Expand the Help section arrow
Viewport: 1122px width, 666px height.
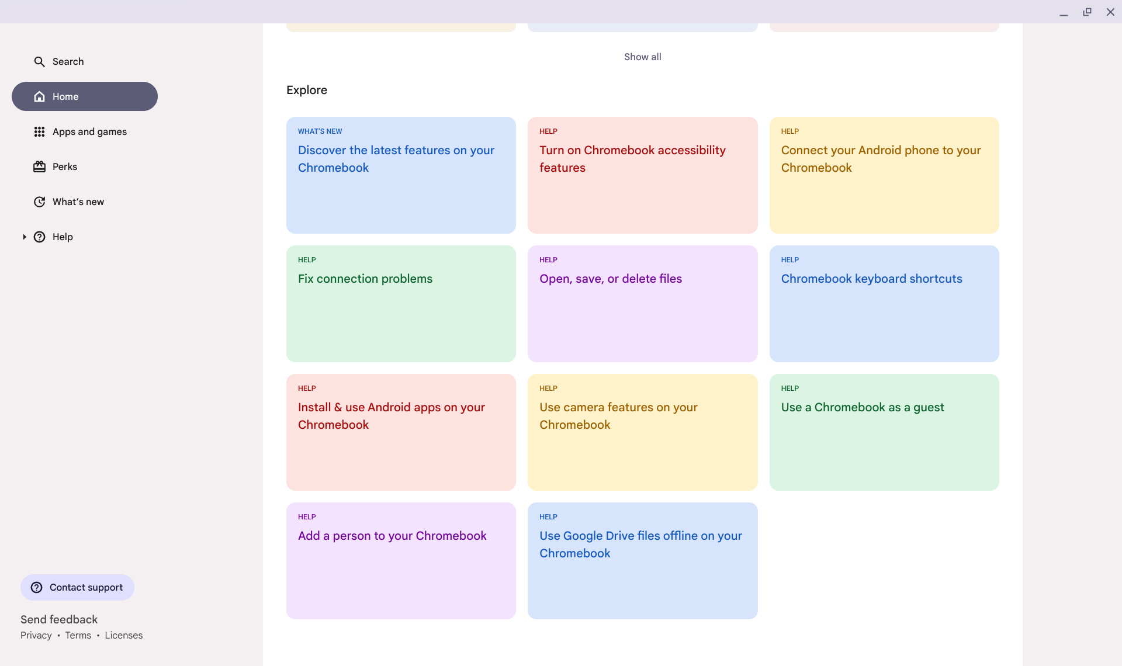[25, 237]
